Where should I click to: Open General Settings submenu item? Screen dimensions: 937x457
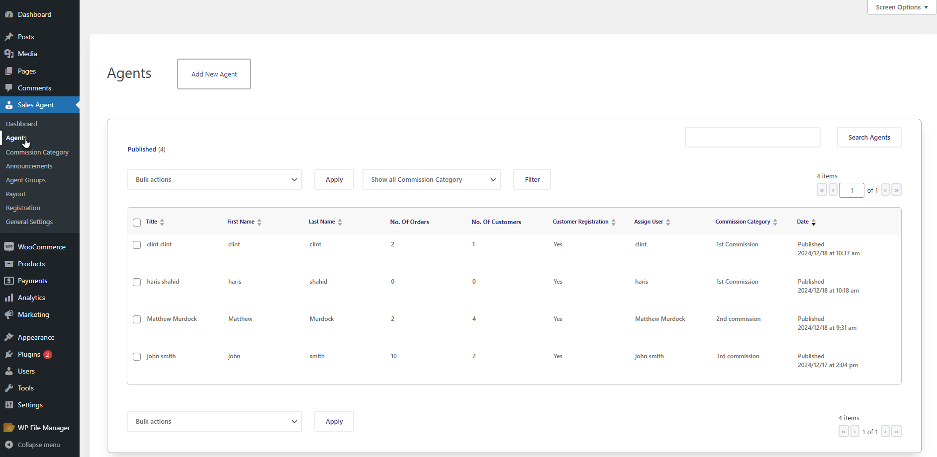tap(29, 222)
